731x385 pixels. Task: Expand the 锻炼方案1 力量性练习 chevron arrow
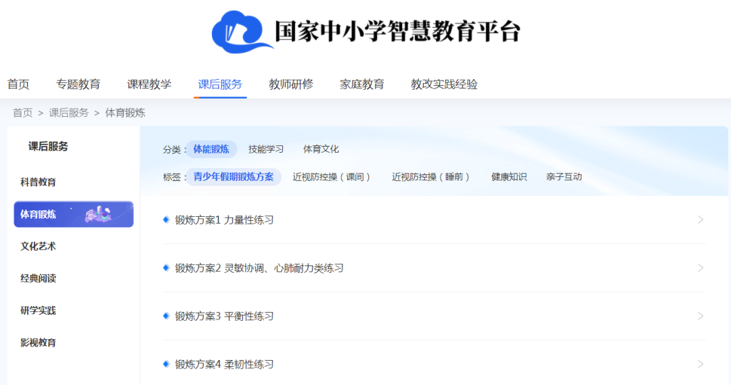click(x=701, y=220)
